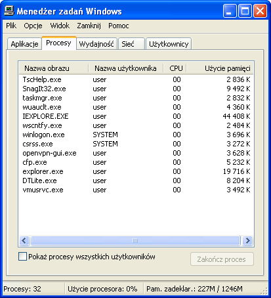Screen dimensions: 271x298
Task: Select the SnagIt32.exe process row
Action: coord(136,89)
